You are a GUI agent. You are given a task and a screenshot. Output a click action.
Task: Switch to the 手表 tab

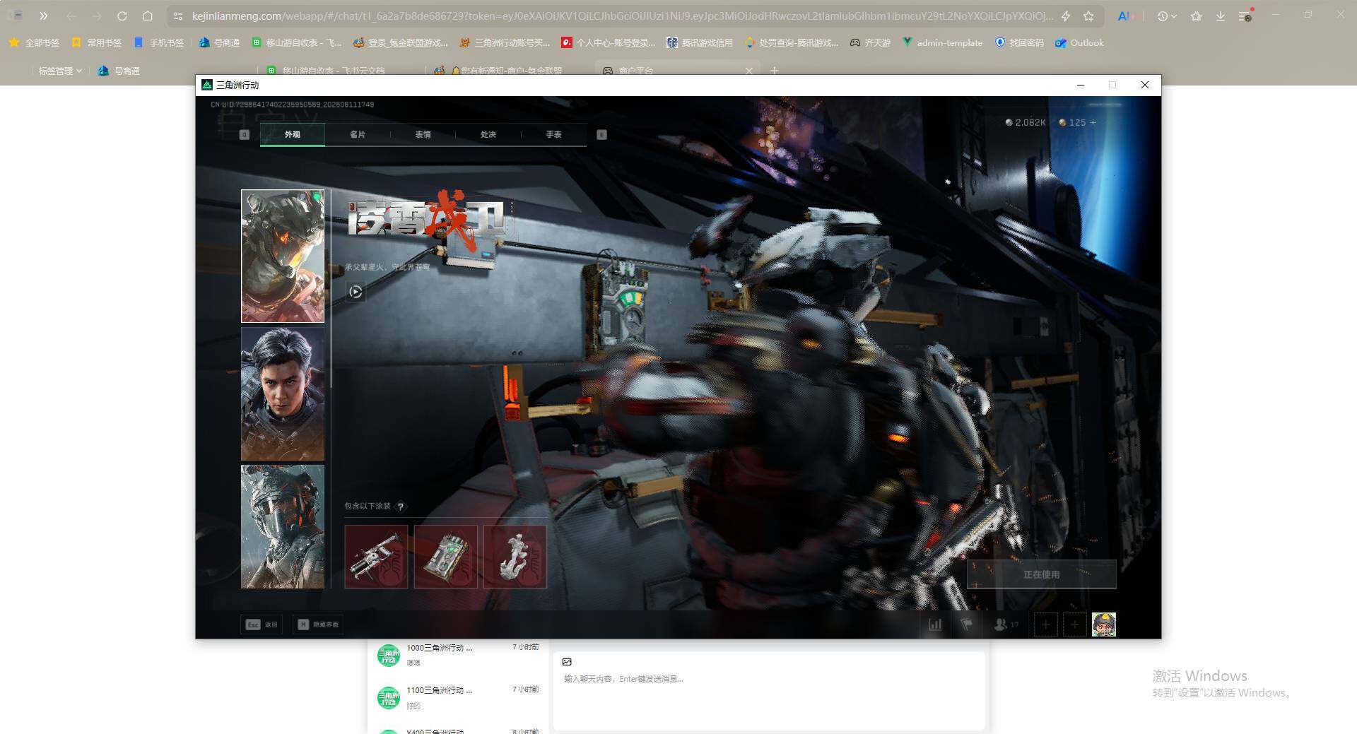(553, 134)
